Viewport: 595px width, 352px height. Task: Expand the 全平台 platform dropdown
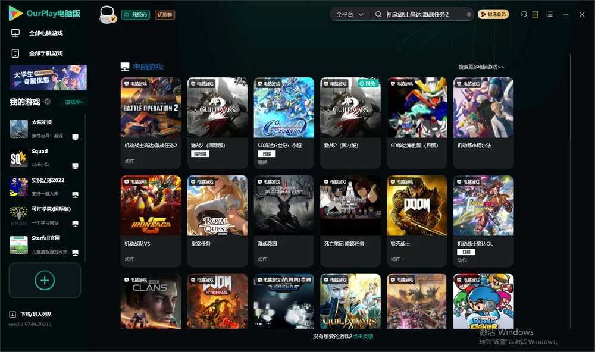coord(349,14)
